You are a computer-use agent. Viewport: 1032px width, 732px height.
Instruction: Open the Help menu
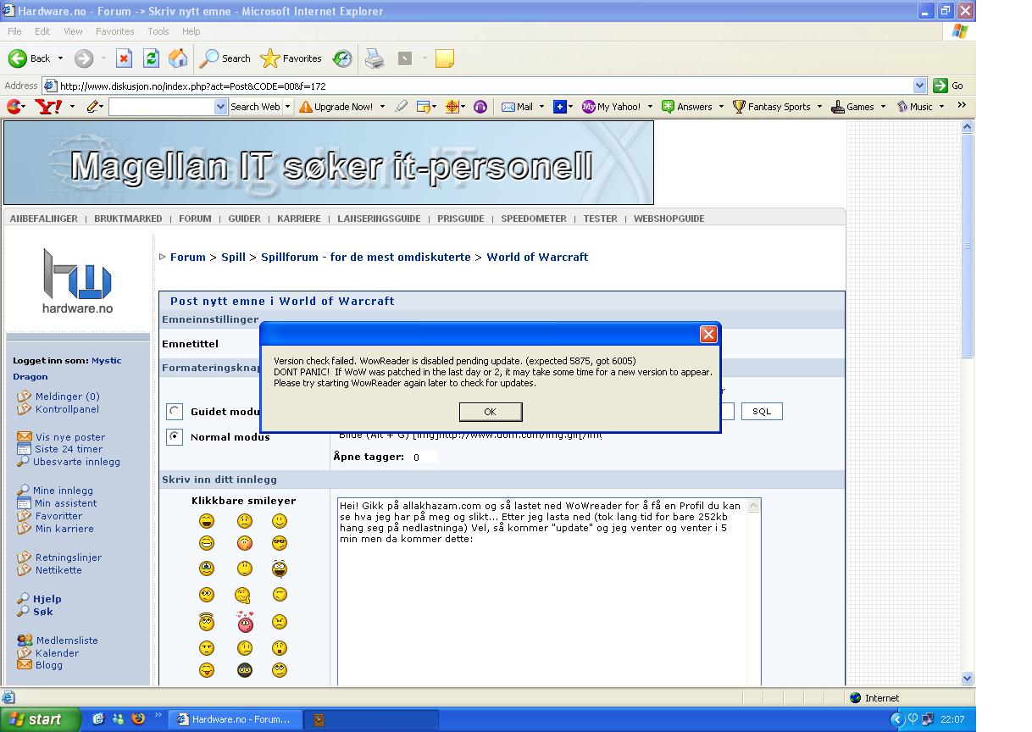191,31
